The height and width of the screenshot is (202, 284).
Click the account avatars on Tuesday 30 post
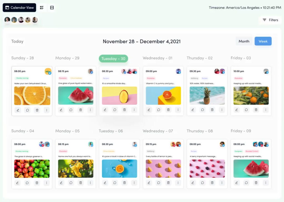pyautogui.click(x=129, y=71)
